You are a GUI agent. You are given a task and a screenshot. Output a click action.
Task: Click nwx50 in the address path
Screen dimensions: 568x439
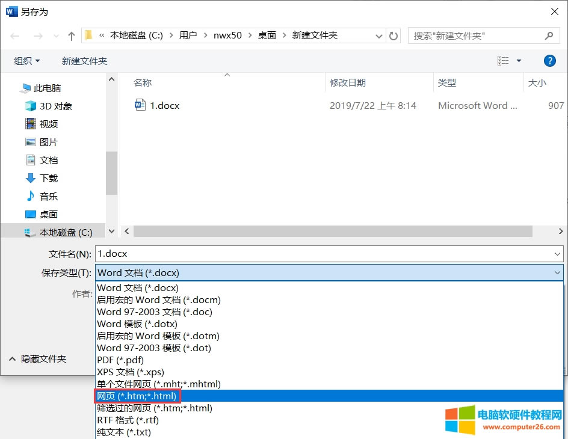(x=227, y=35)
